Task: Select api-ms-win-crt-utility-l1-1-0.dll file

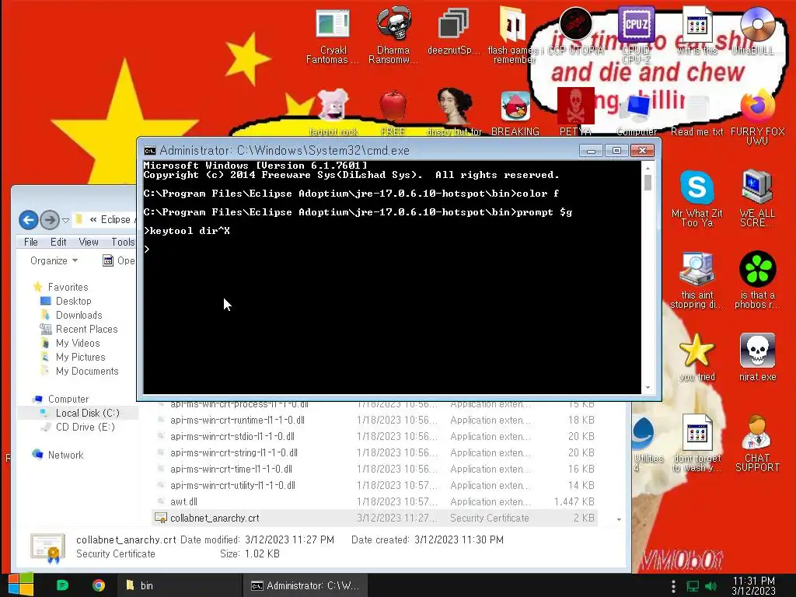Action: tap(375, 485)
